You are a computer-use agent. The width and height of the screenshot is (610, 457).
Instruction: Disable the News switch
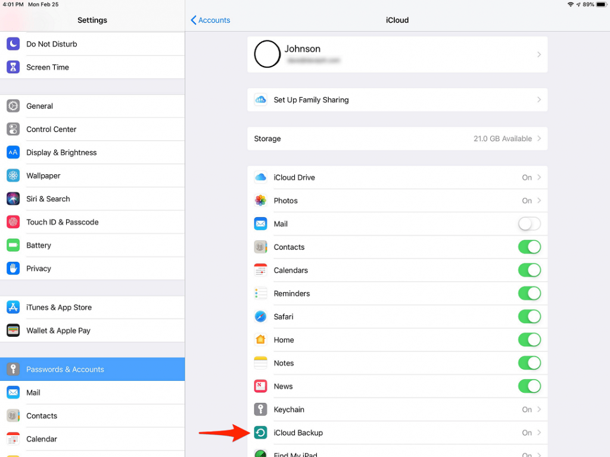point(529,386)
